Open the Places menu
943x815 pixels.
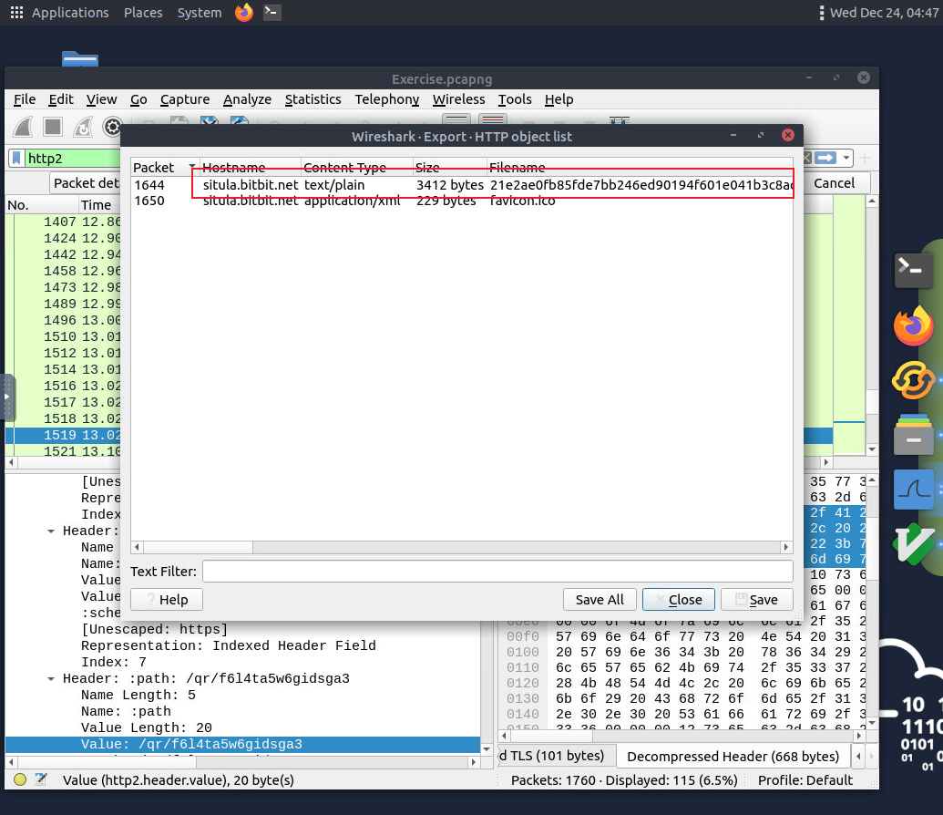[143, 13]
